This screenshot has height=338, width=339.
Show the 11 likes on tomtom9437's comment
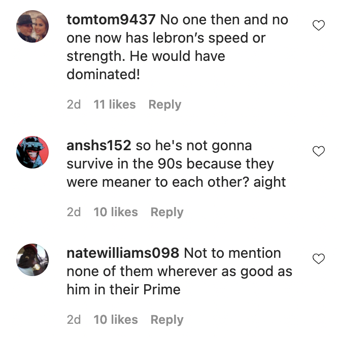(115, 105)
